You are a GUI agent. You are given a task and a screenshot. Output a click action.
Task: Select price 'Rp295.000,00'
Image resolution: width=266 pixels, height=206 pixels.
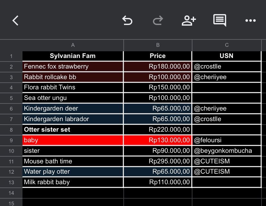[x=158, y=161]
